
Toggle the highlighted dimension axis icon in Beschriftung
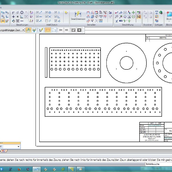(139, 17)
